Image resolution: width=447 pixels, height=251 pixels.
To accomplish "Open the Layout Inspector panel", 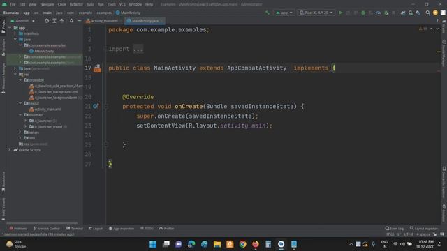I will (x=423, y=229).
